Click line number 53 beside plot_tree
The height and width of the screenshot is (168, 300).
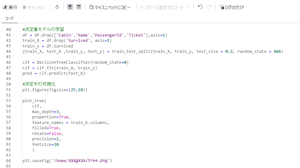click(x=8, y=100)
